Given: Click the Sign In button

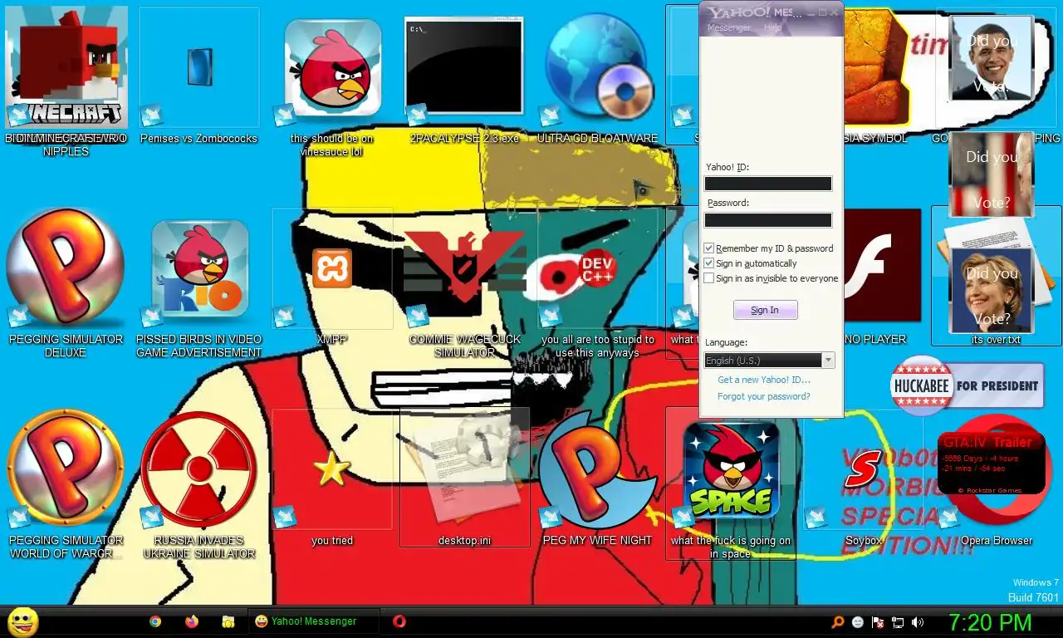Looking at the screenshot, I should click(765, 310).
